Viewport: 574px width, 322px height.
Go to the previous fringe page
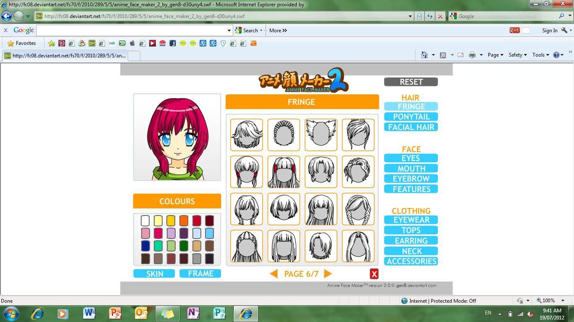274,274
